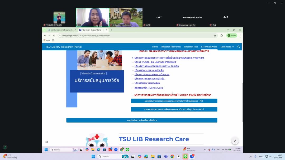
Task: Open LINE app from the Windows taskbar
Action: [x=185, y=157]
